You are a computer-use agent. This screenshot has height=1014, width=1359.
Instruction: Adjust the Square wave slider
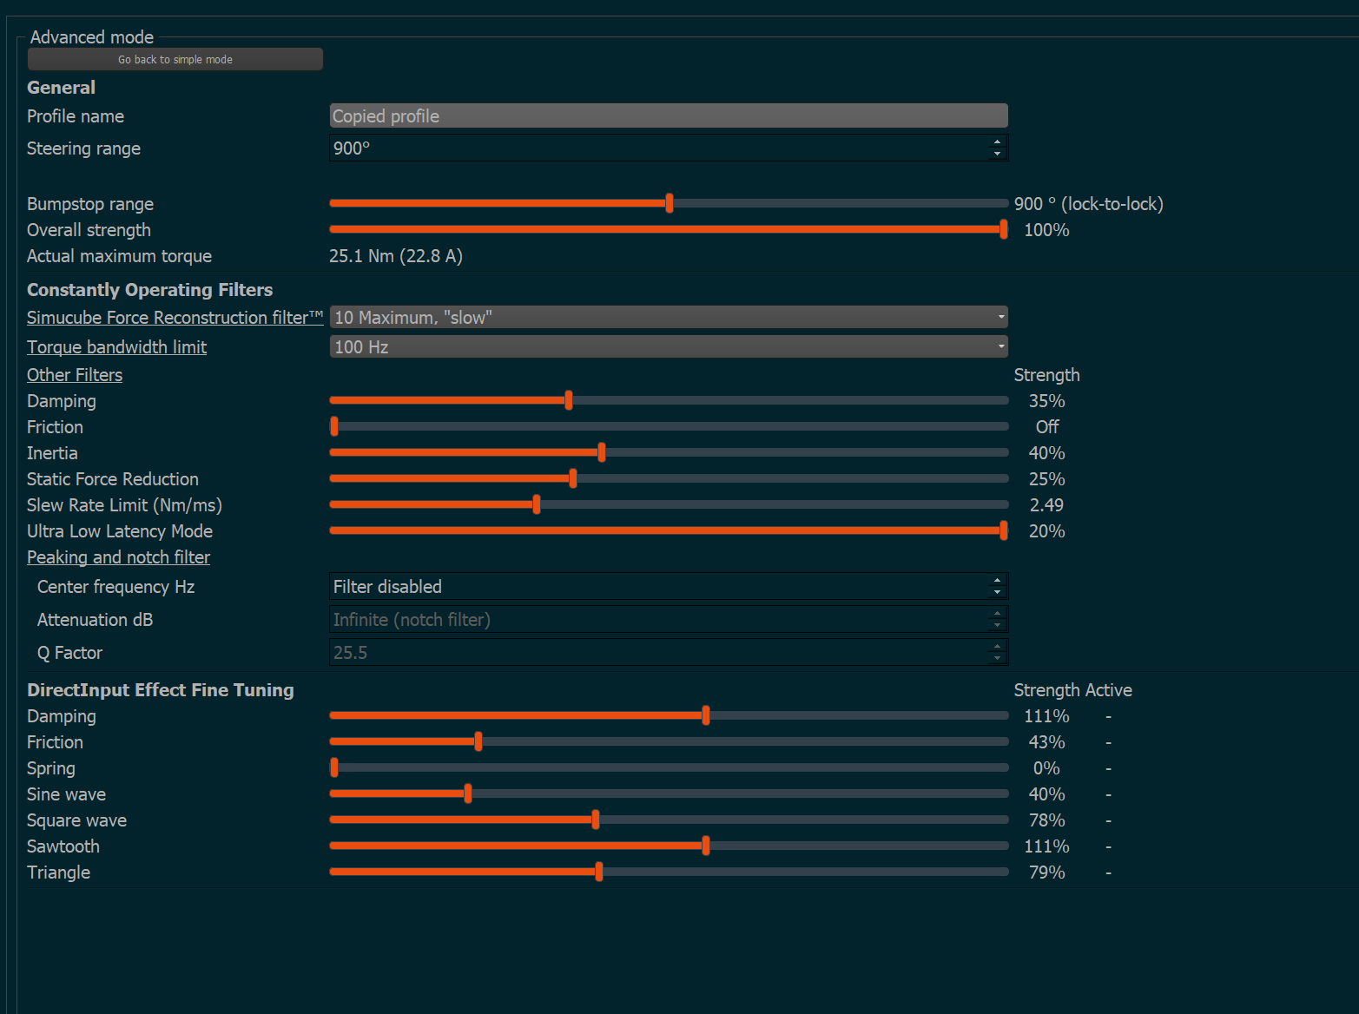[x=669, y=820]
